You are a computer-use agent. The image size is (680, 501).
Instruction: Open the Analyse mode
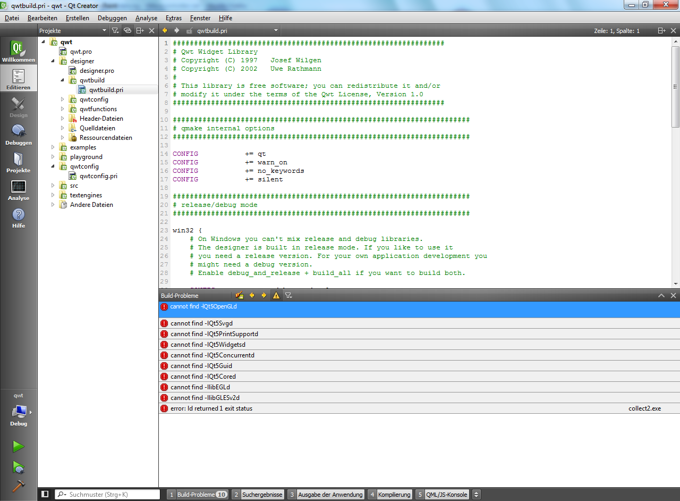pyautogui.click(x=19, y=189)
